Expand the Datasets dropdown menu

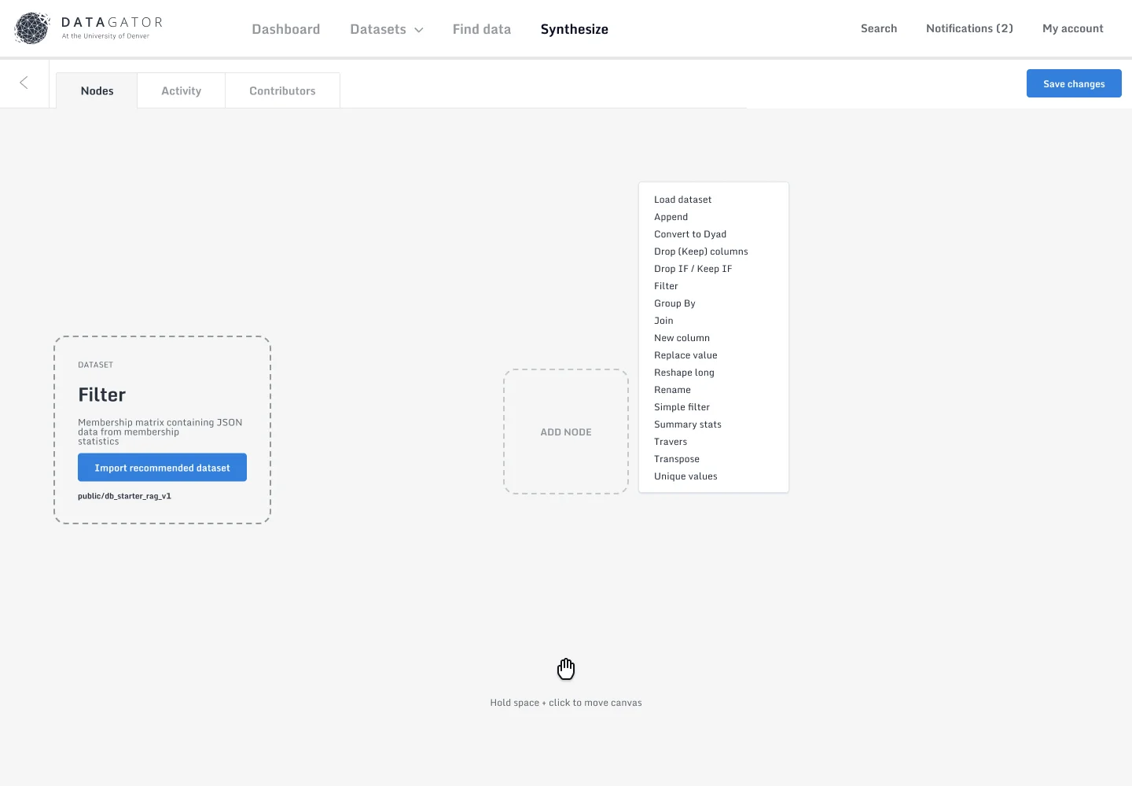(x=386, y=29)
